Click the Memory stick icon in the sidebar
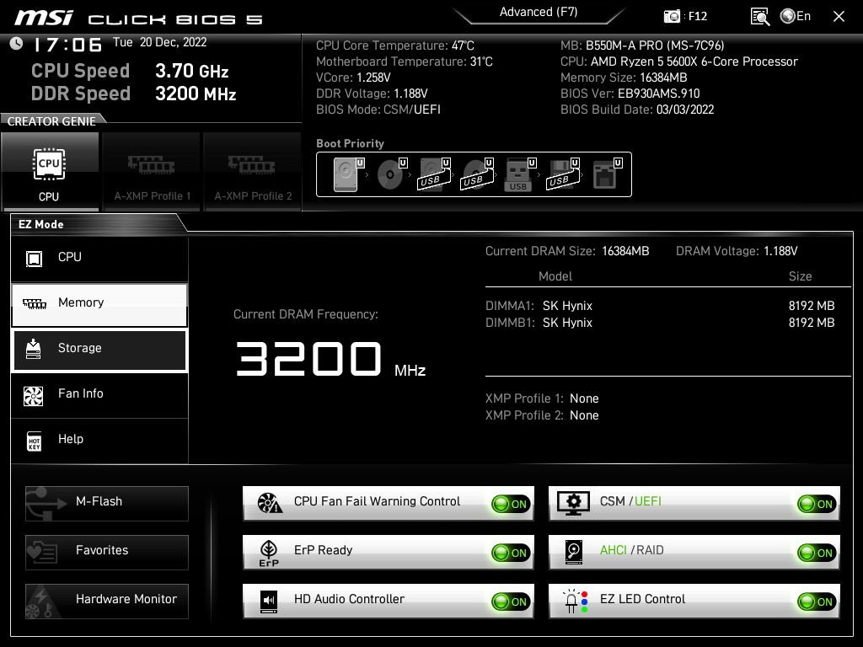This screenshot has width=863, height=647. 34,303
